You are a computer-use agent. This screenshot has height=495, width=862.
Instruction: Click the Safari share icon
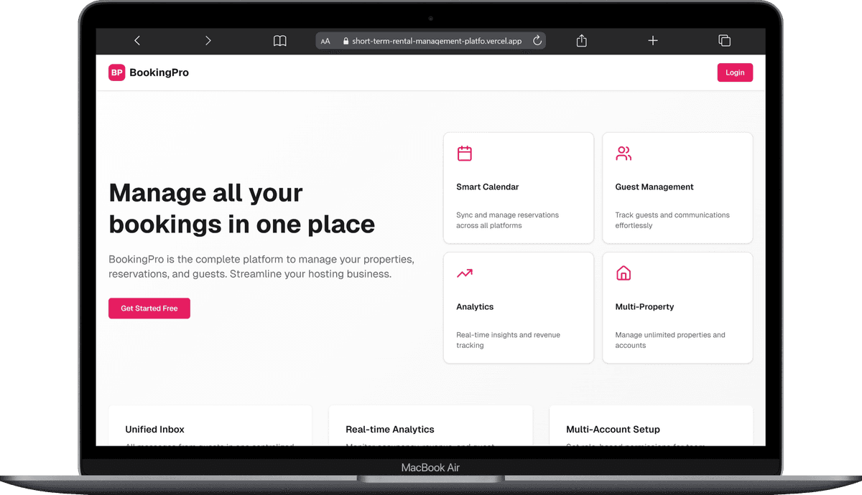(581, 41)
